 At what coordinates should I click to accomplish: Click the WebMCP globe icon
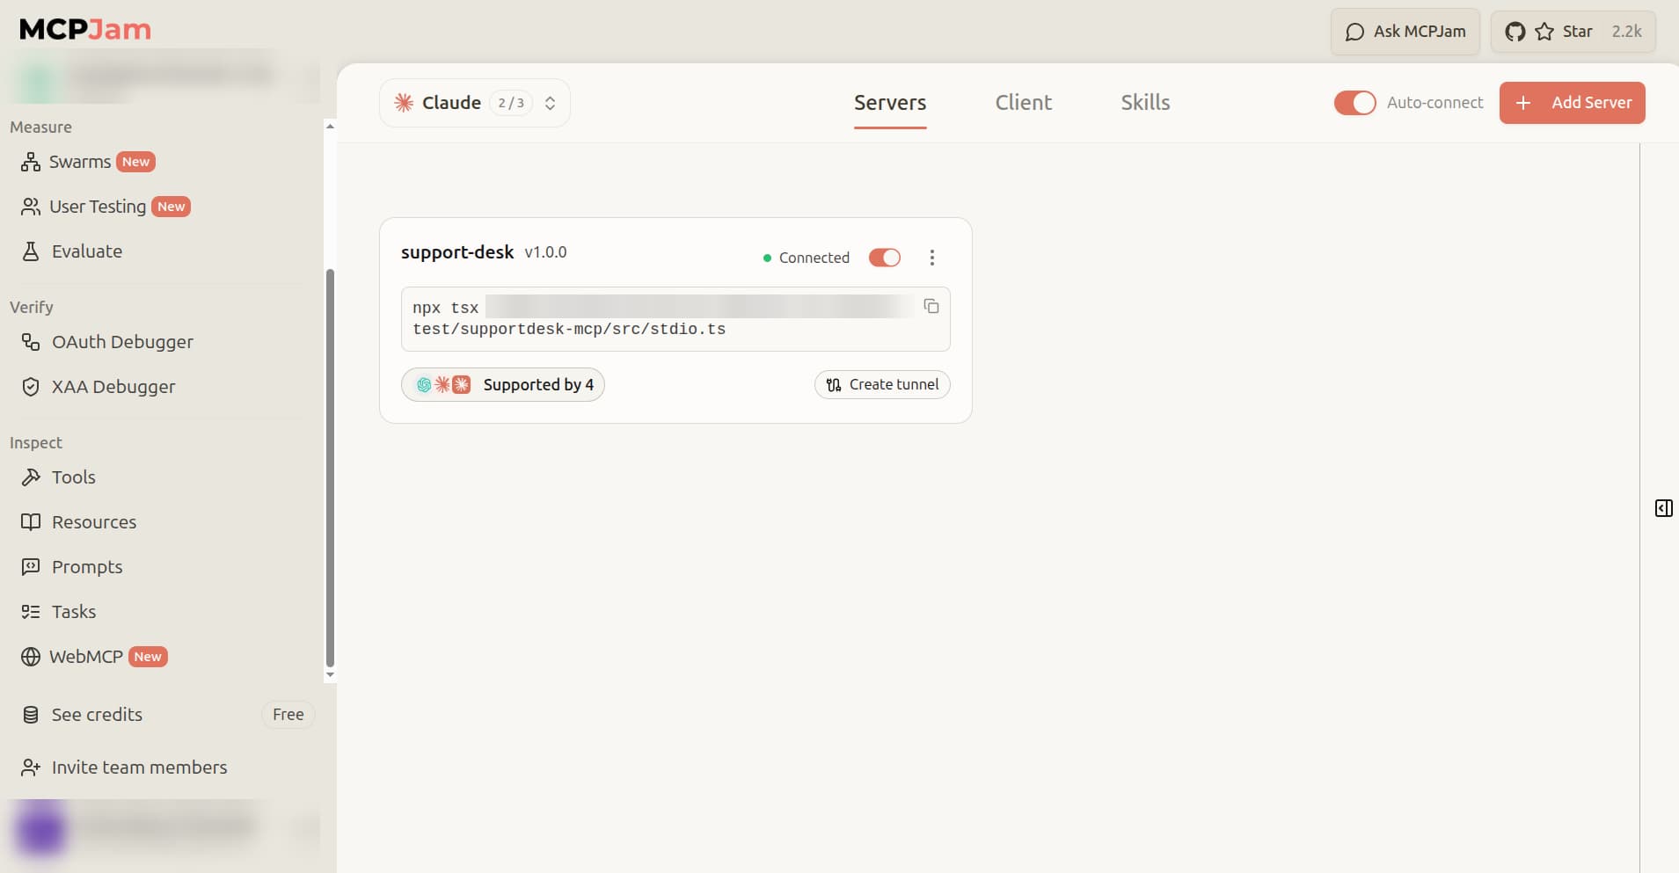coord(31,657)
